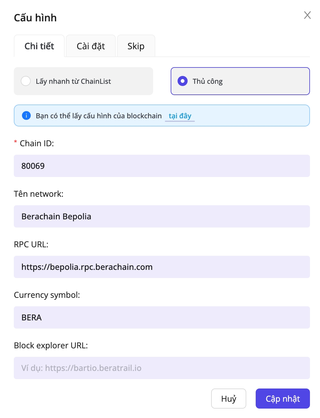
Task: Click the Chain ID input field
Action: point(162,166)
